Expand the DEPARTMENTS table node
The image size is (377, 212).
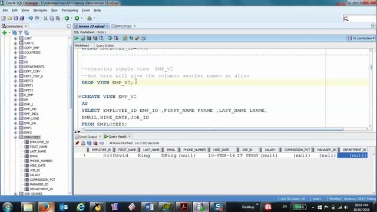[x=16, y=67]
